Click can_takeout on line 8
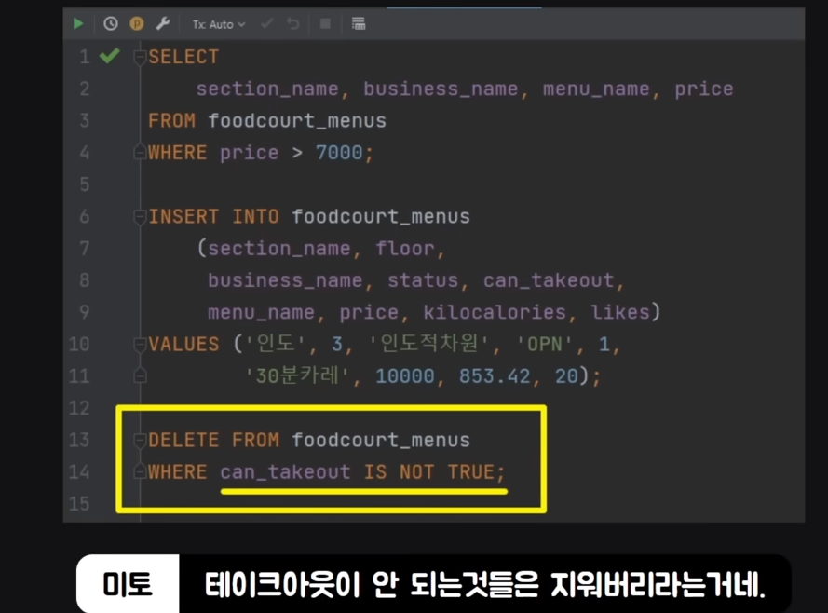Screen dimensions: 828x613 [x=549, y=280]
